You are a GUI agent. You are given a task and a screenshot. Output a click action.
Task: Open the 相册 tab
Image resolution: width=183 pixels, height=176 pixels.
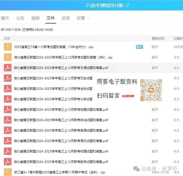(35, 18)
